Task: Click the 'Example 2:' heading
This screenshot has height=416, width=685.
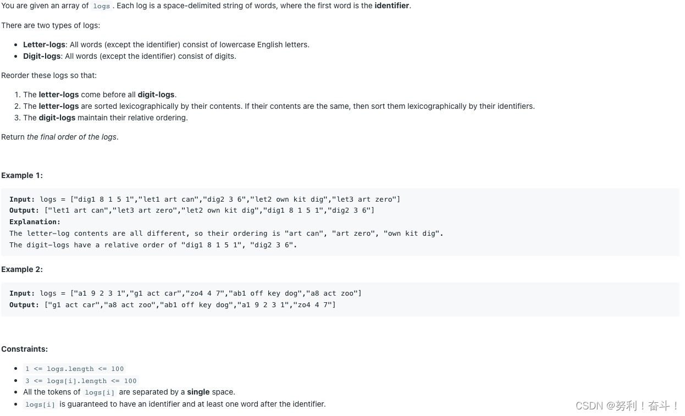Action: pyautogui.click(x=22, y=269)
